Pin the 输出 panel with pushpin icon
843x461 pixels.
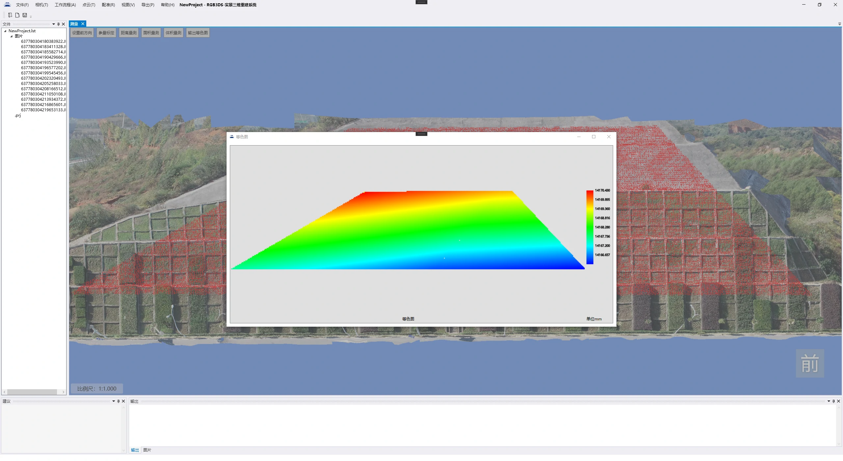point(833,401)
